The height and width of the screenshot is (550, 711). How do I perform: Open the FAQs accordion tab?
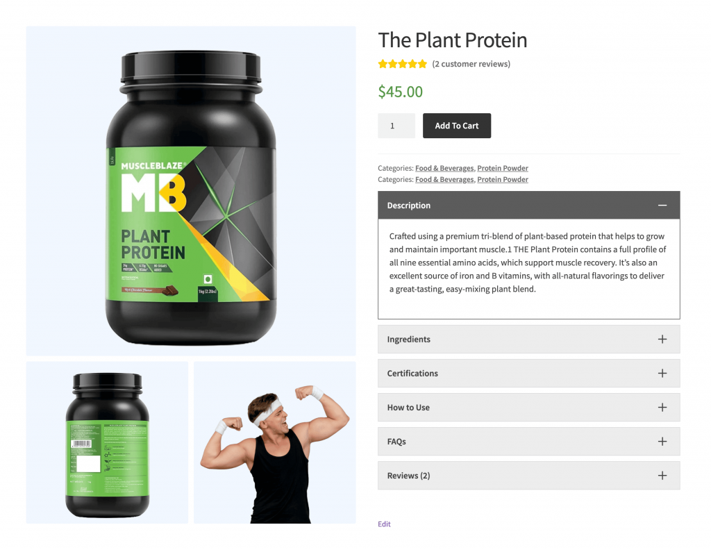[528, 441]
